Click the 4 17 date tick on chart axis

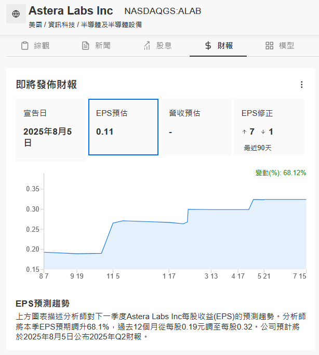(x=238, y=276)
